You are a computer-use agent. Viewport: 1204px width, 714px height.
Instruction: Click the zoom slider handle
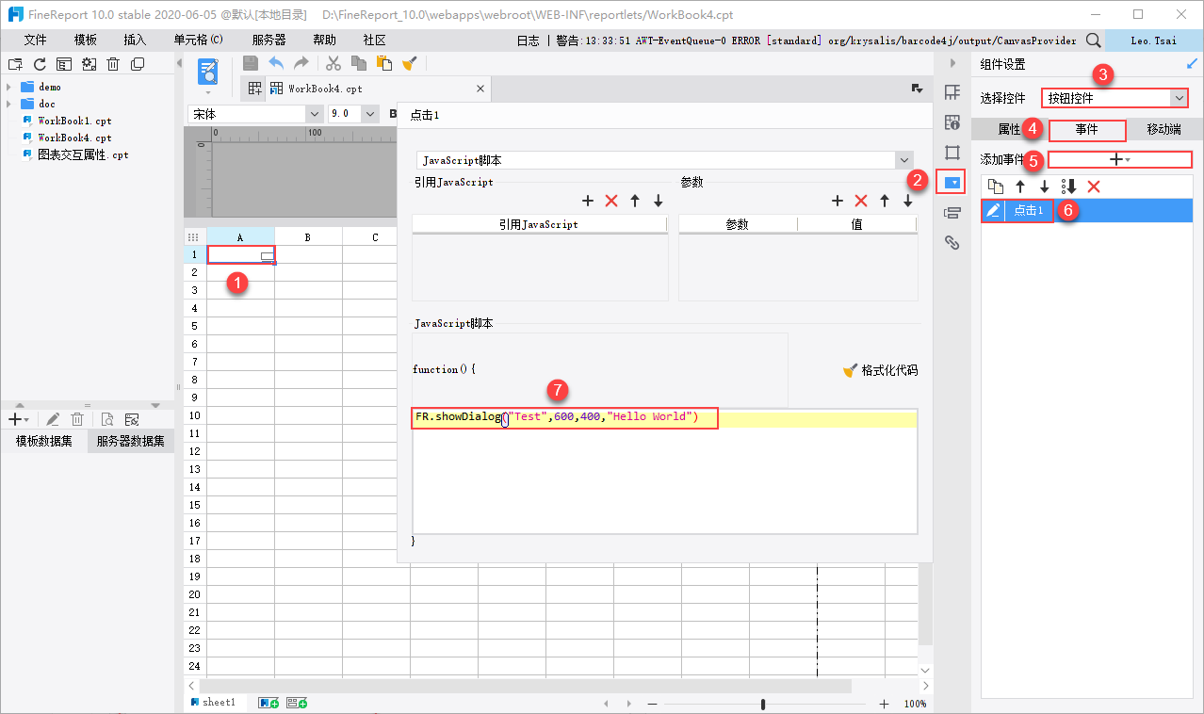click(x=762, y=704)
